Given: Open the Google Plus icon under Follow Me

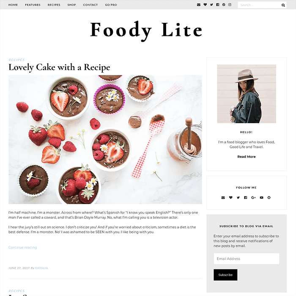Looking at the screenshot, I should click(253, 198).
